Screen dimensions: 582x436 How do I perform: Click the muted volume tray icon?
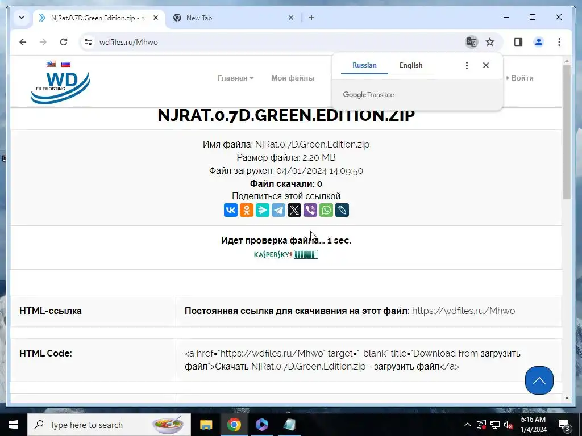coord(508,425)
